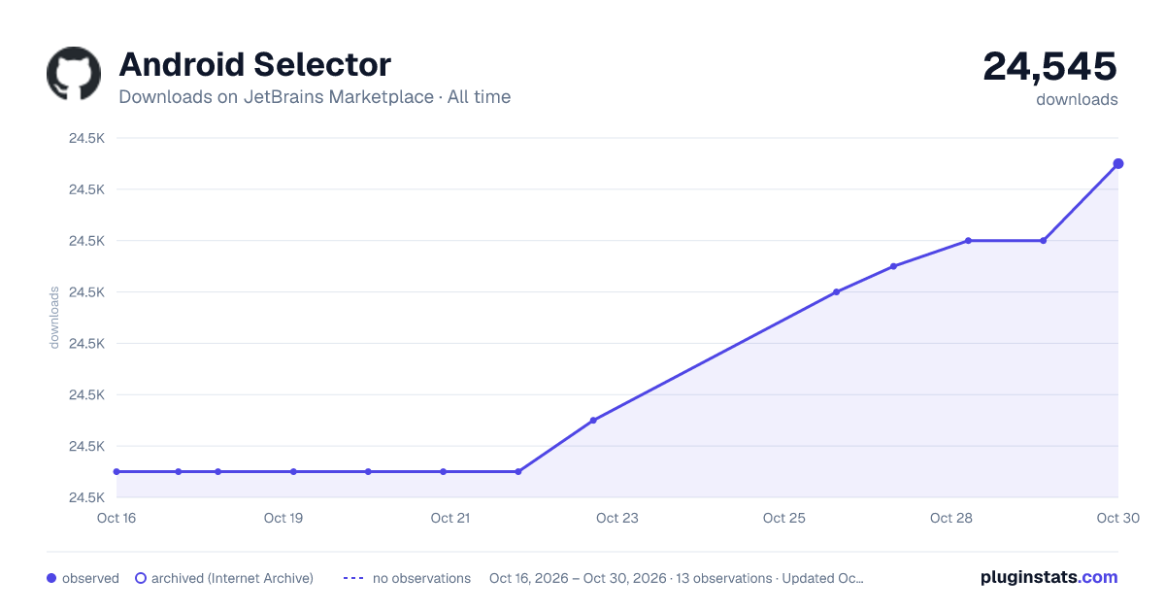Click the 'Android Selector' title
The image size is (1165, 612).
coord(254,64)
